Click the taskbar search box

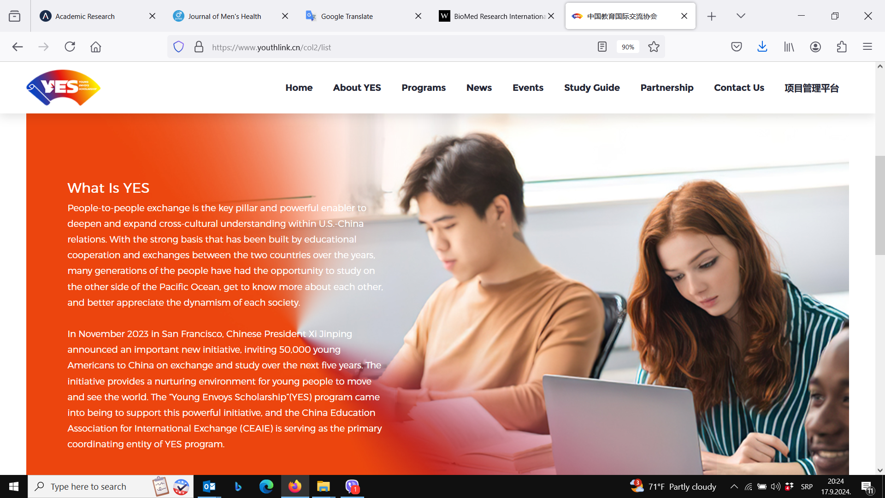point(111,486)
